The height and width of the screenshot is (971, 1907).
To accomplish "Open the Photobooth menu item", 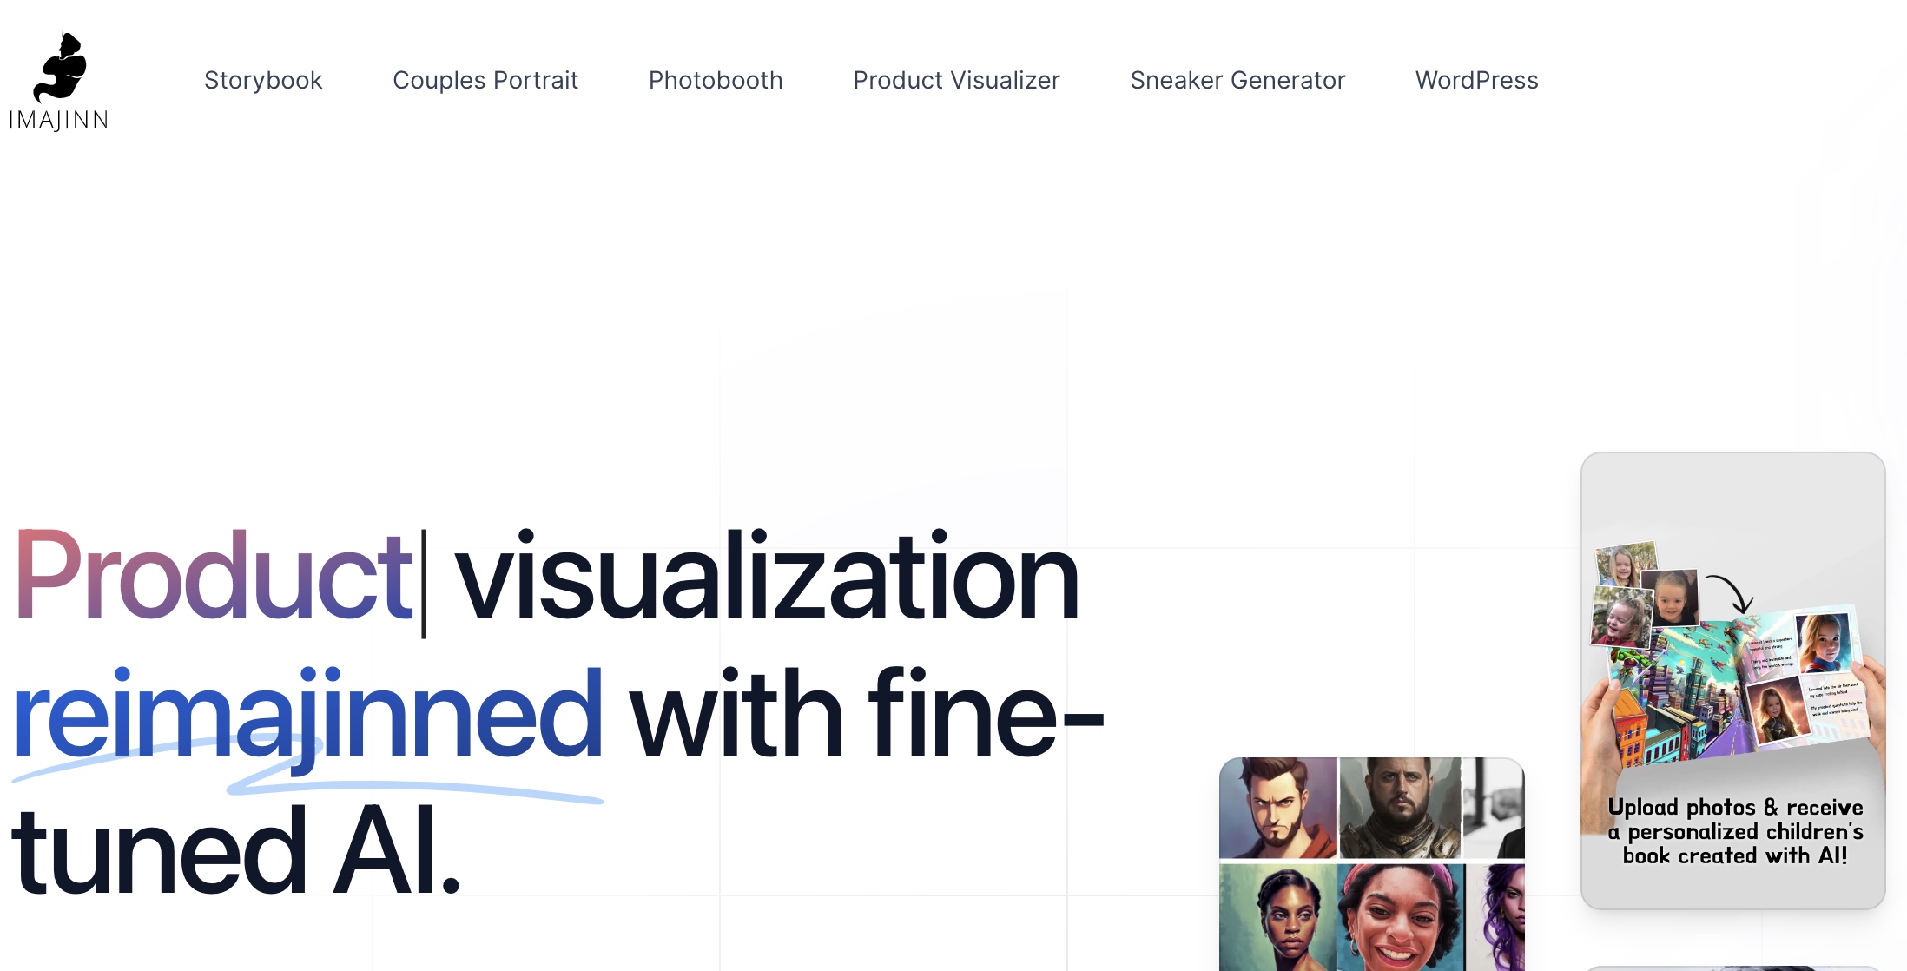I will [x=716, y=80].
